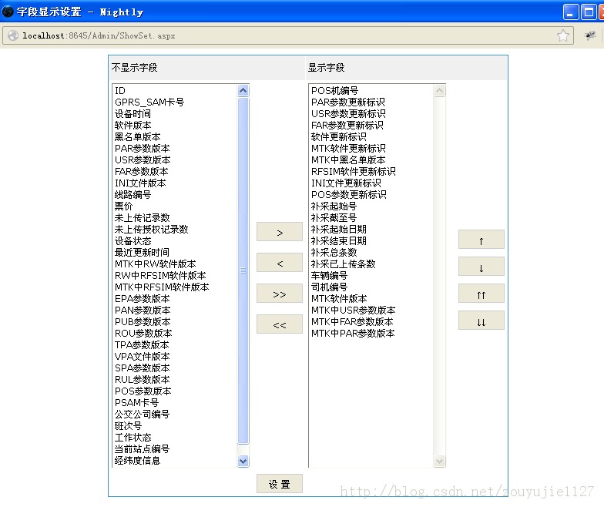
Task: Select FAR参数版本 in left list
Action: pyautogui.click(x=176, y=171)
